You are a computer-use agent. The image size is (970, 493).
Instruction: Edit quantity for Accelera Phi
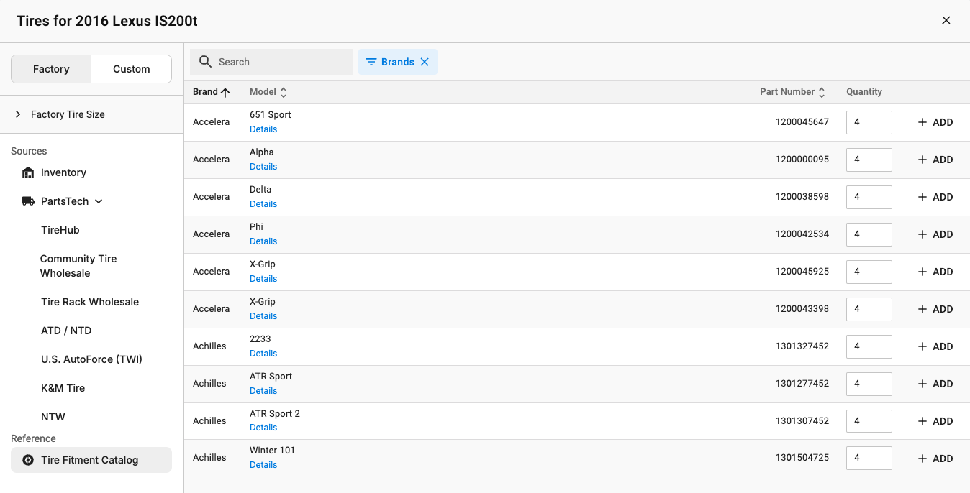869,234
